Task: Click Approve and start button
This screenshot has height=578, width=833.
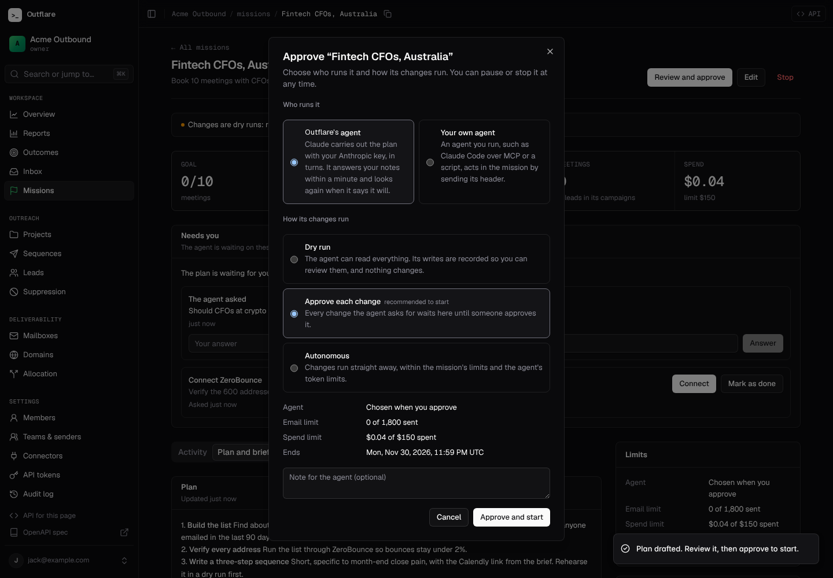Action: [x=511, y=517]
